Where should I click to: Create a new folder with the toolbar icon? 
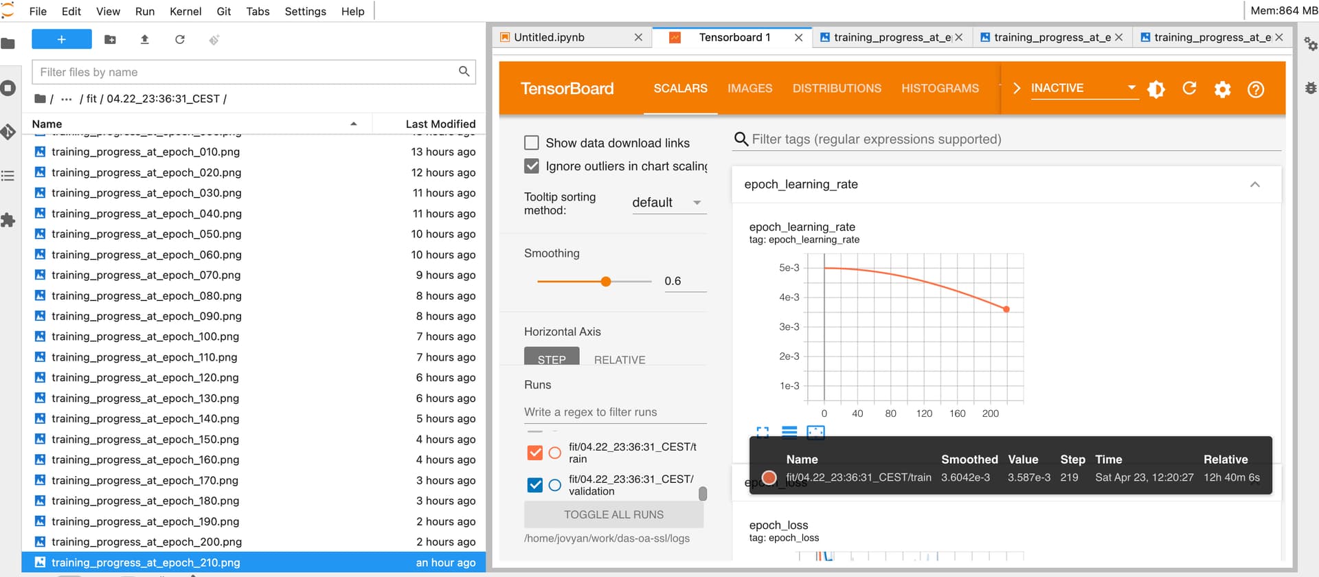pos(110,40)
